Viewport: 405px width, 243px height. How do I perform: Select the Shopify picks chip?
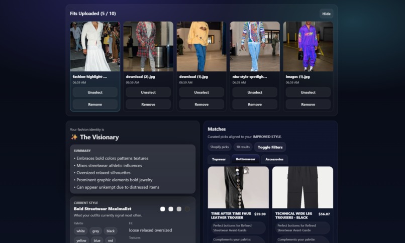pos(219,147)
